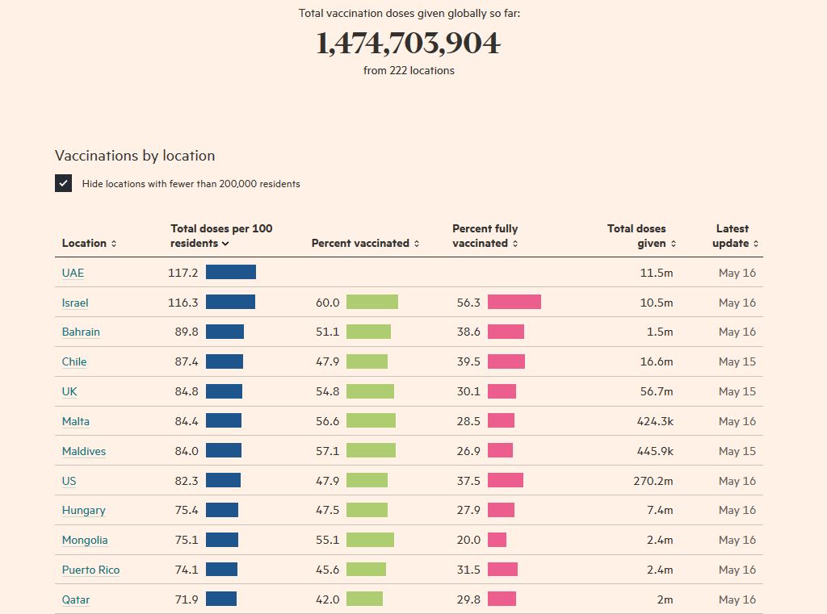Uncheck the hide small locations checkbox

coord(64,183)
